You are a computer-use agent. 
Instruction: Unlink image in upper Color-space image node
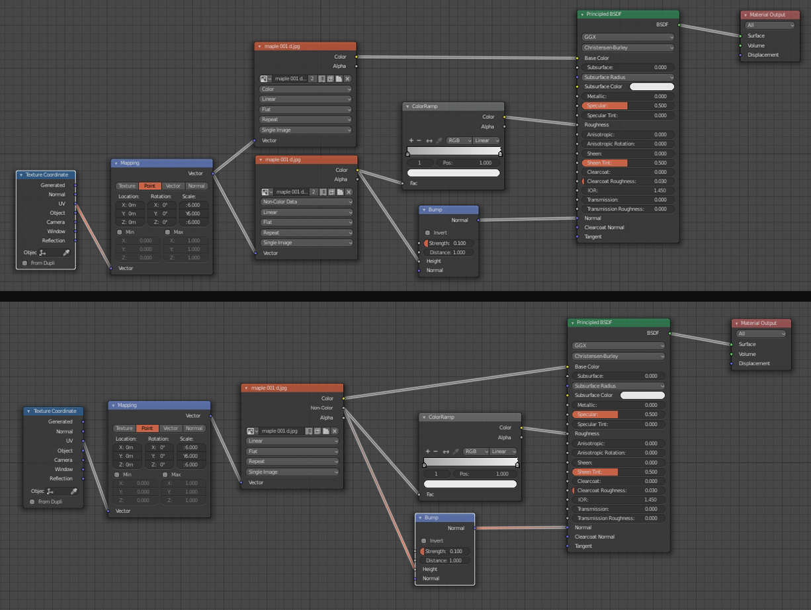tap(347, 79)
